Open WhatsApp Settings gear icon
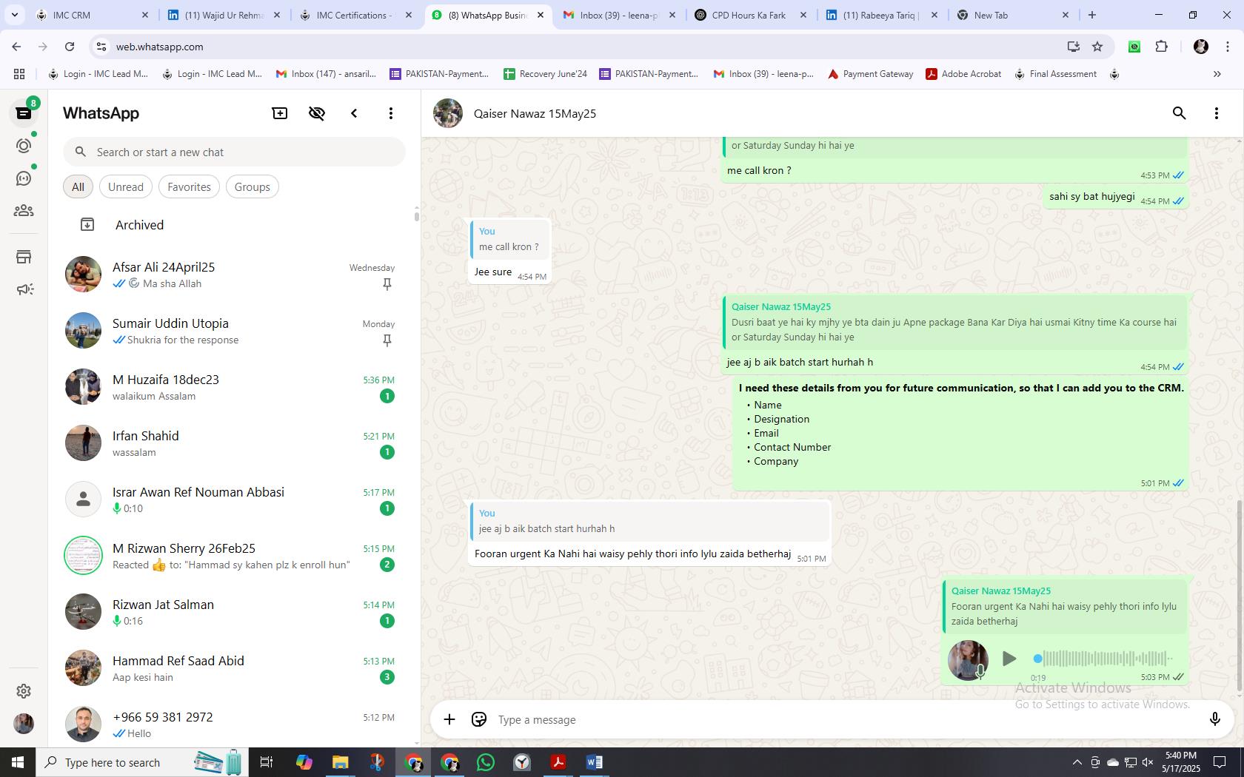1244x777 pixels. pyautogui.click(x=24, y=690)
